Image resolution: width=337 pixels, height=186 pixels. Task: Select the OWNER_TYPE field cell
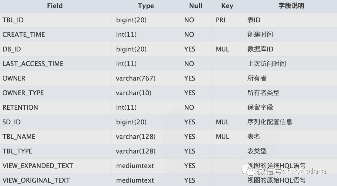(56, 93)
